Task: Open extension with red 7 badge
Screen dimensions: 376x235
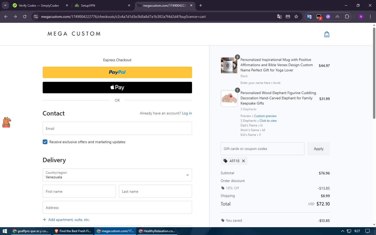Action: [319, 17]
